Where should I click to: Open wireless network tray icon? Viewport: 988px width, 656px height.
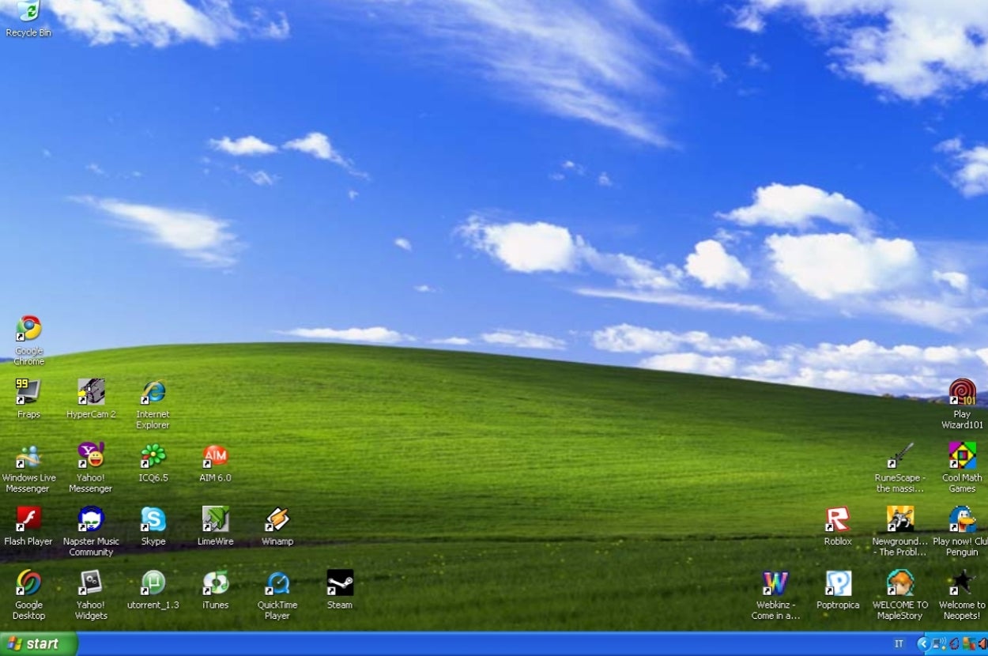(939, 643)
